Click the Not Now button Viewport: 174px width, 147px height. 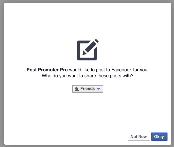(139, 137)
